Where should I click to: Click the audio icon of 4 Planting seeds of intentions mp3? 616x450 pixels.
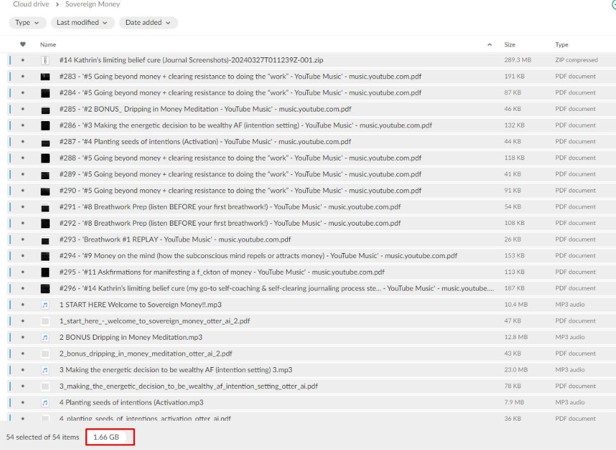pyautogui.click(x=45, y=402)
